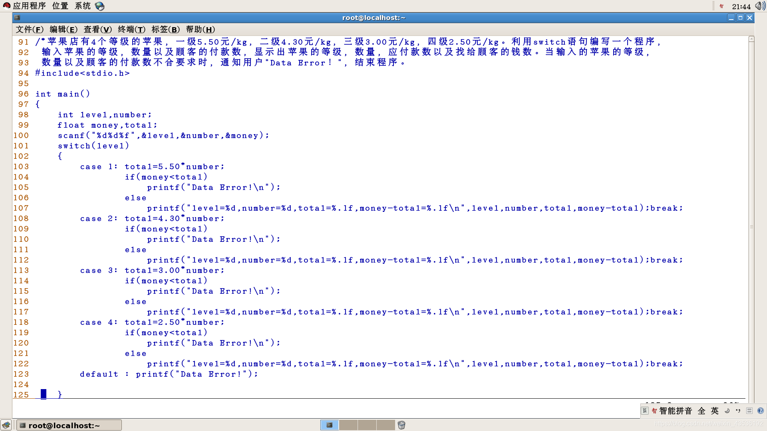
Task: Toggle Chinese/English mode button (英)
Action: coord(715,411)
